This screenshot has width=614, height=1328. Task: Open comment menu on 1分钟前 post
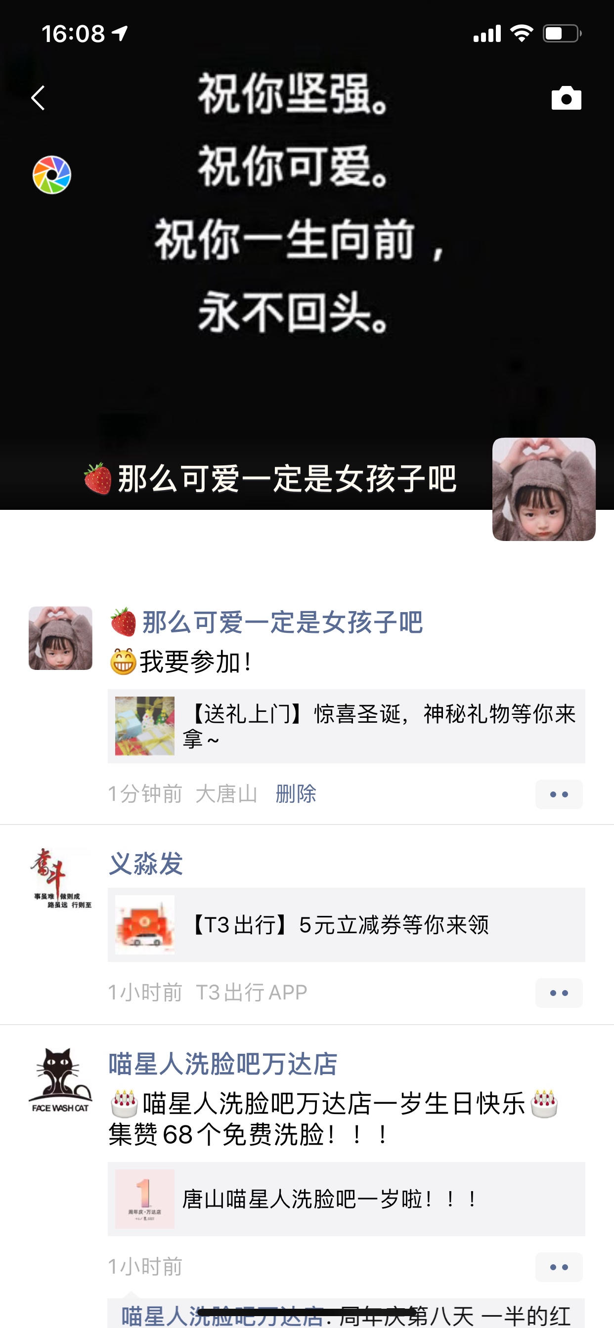tap(559, 794)
